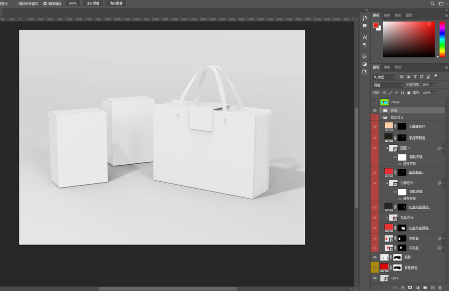Show the 背景颜色 layer

[375, 268]
